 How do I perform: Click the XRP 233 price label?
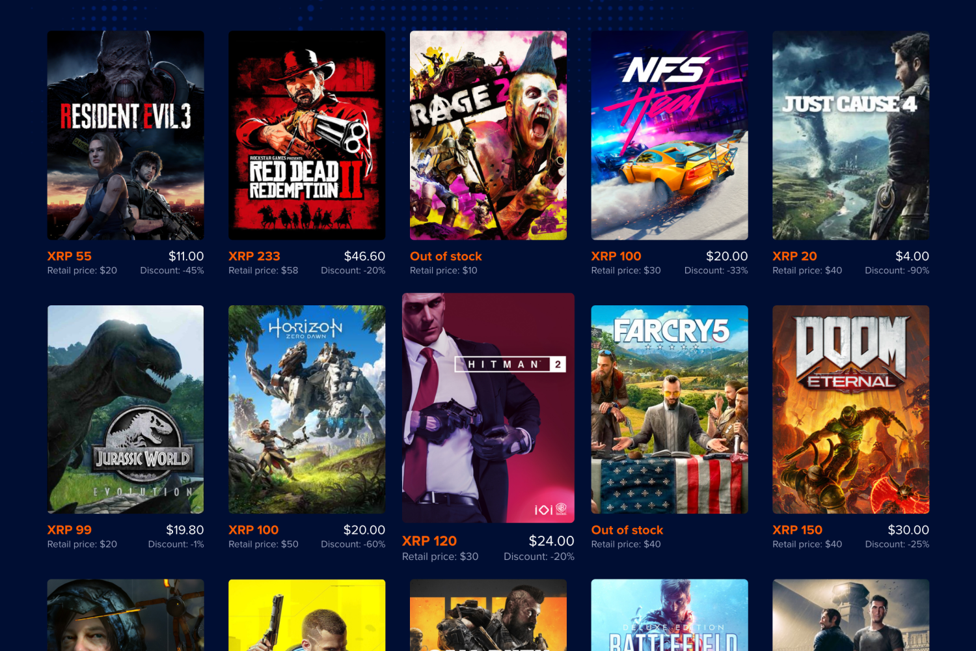254,256
